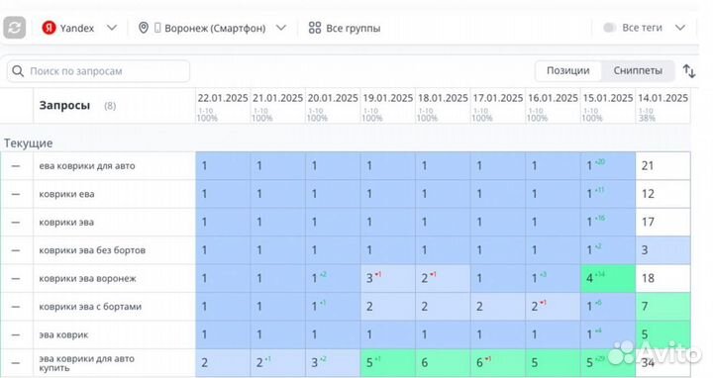Click position 3 for коврики эва без бортов
Image resolution: width=713 pixels, height=378 pixels.
(x=662, y=250)
